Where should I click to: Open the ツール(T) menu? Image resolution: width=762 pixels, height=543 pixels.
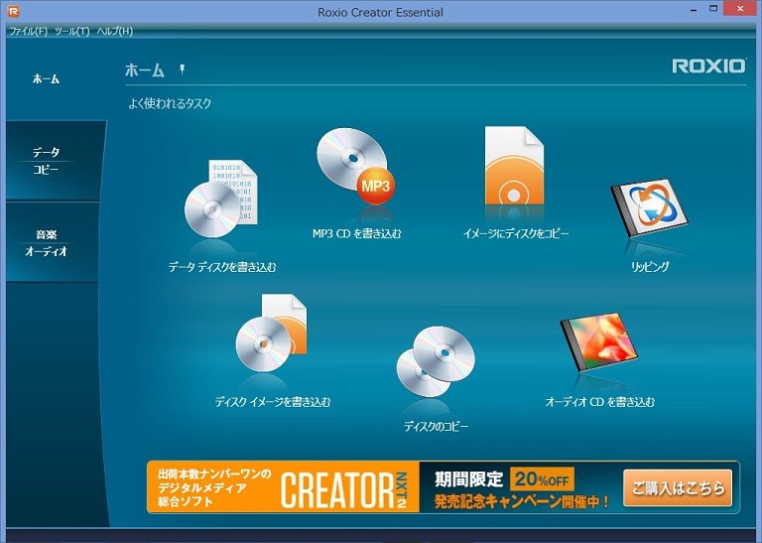tap(71, 31)
